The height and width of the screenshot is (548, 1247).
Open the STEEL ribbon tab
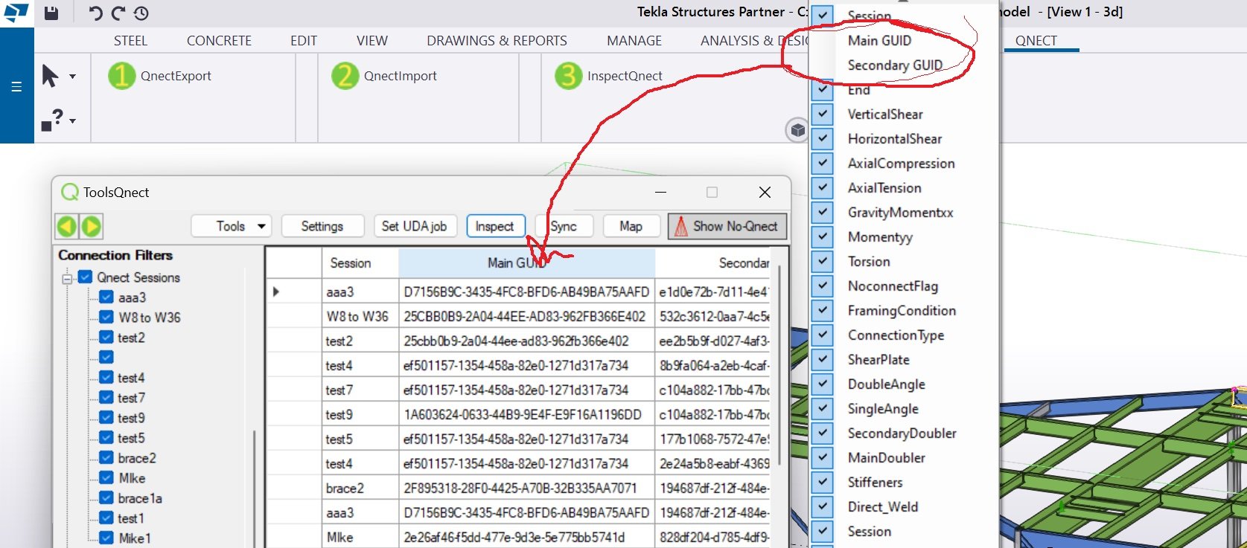[x=130, y=41]
